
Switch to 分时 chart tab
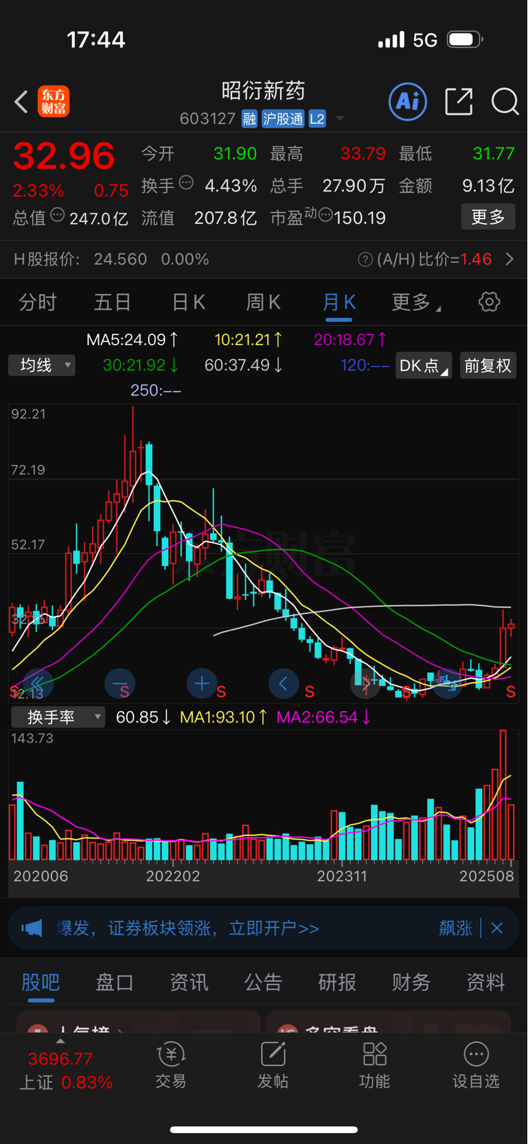pos(38,302)
